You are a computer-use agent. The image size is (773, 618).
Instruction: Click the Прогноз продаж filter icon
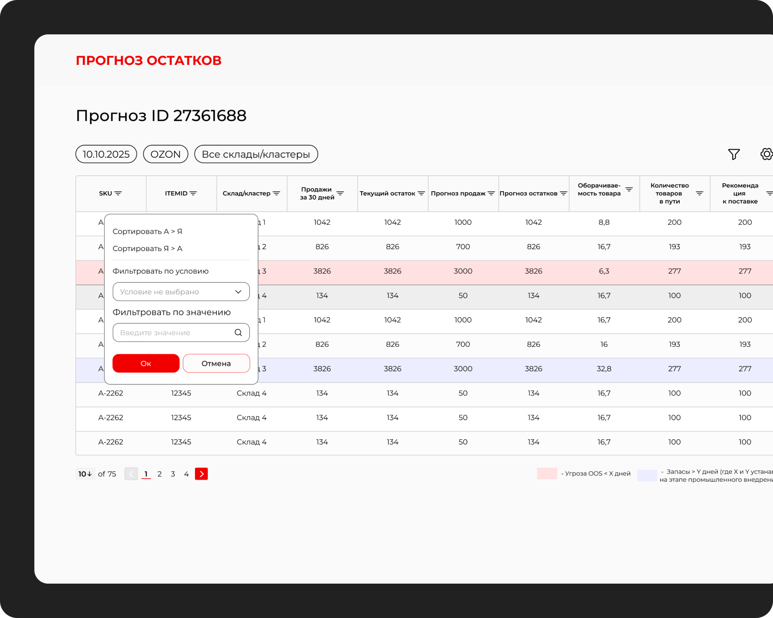[491, 193]
